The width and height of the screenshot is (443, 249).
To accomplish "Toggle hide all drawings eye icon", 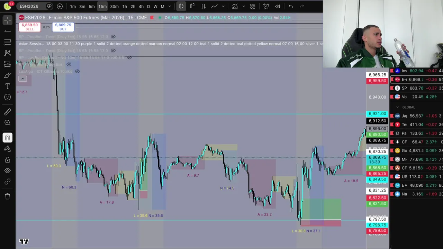I will click(x=7, y=170).
